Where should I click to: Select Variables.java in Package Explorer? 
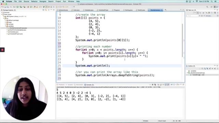pos(14,32)
